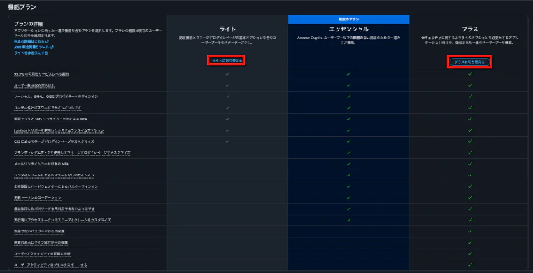Click the CSS によるマネージドログインページ label

[54, 141]
